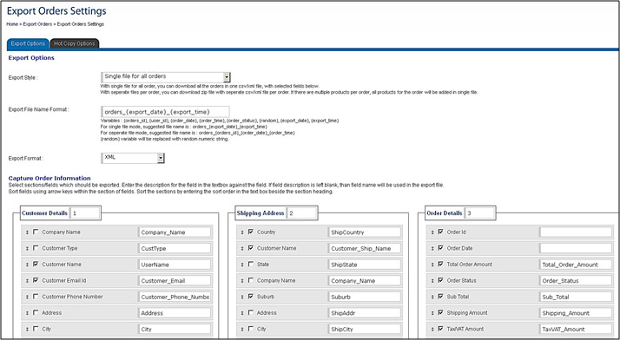Uncheck the Order Status checkbox

pyautogui.click(x=440, y=280)
